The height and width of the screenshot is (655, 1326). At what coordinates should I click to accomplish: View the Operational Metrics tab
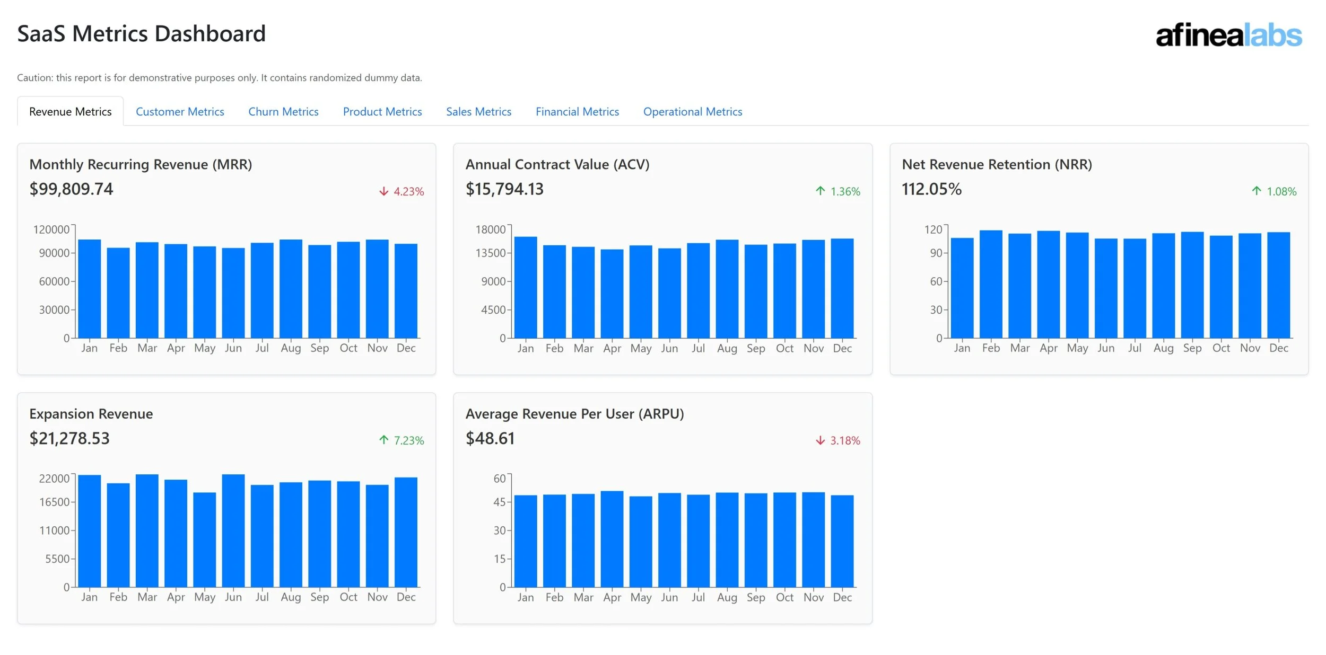coord(692,112)
